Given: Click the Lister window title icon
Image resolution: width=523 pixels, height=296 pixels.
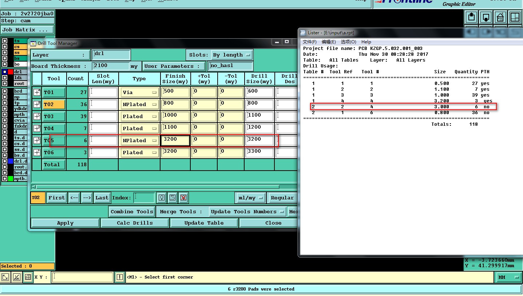Looking at the screenshot, I should click(303, 33).
